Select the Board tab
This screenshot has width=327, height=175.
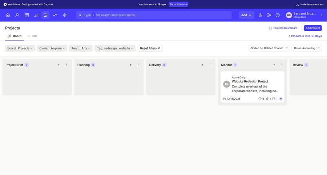click(15, 36)
